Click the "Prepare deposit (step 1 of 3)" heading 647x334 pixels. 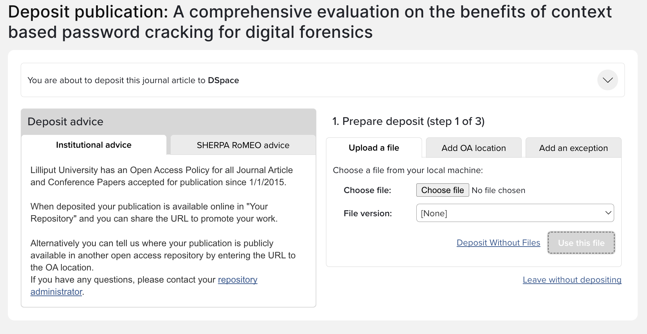click(408, 121)
